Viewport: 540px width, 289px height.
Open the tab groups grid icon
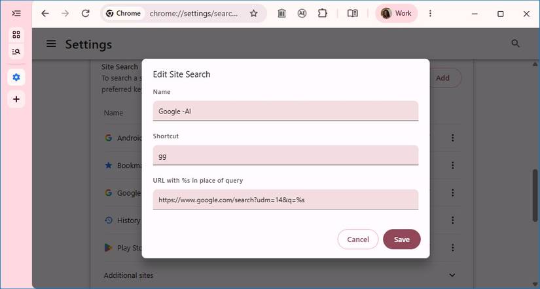tap(16, 35)
